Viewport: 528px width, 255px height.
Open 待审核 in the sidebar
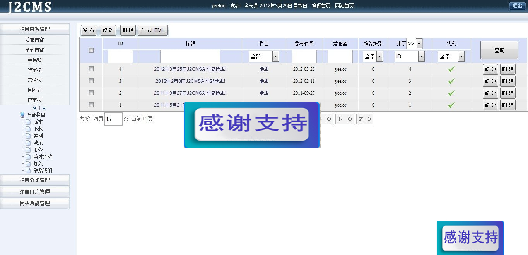pos(35,70)
